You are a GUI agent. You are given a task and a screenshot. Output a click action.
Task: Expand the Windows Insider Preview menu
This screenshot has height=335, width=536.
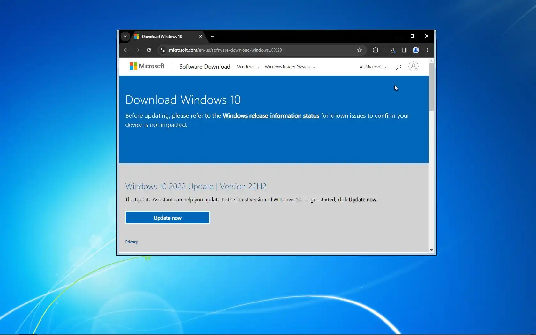point(290,67)
